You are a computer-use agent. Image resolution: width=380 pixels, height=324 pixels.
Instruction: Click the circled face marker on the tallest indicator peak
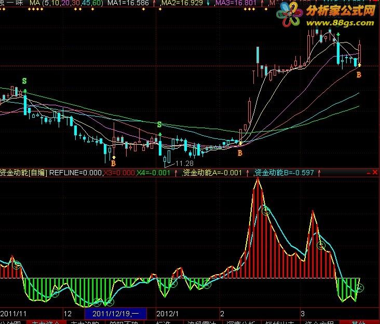click(x=266, y=211)
